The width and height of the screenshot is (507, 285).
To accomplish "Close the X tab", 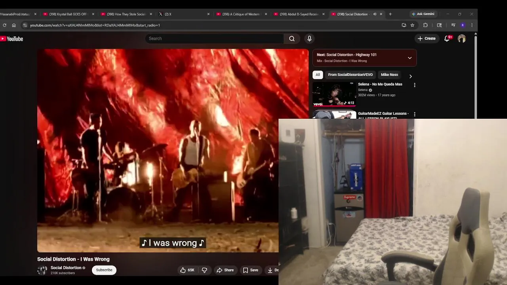I will 208,14.
